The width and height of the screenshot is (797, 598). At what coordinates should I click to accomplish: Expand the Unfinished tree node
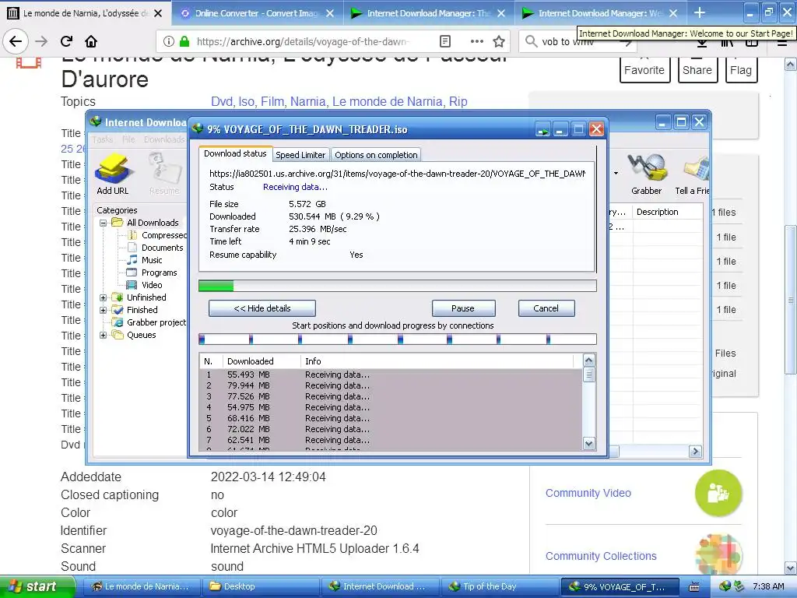pos(104,297)
